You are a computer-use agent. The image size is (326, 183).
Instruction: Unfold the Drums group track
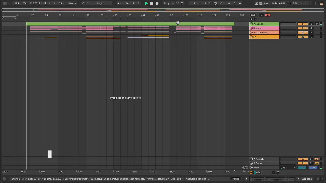coord(251,28)
